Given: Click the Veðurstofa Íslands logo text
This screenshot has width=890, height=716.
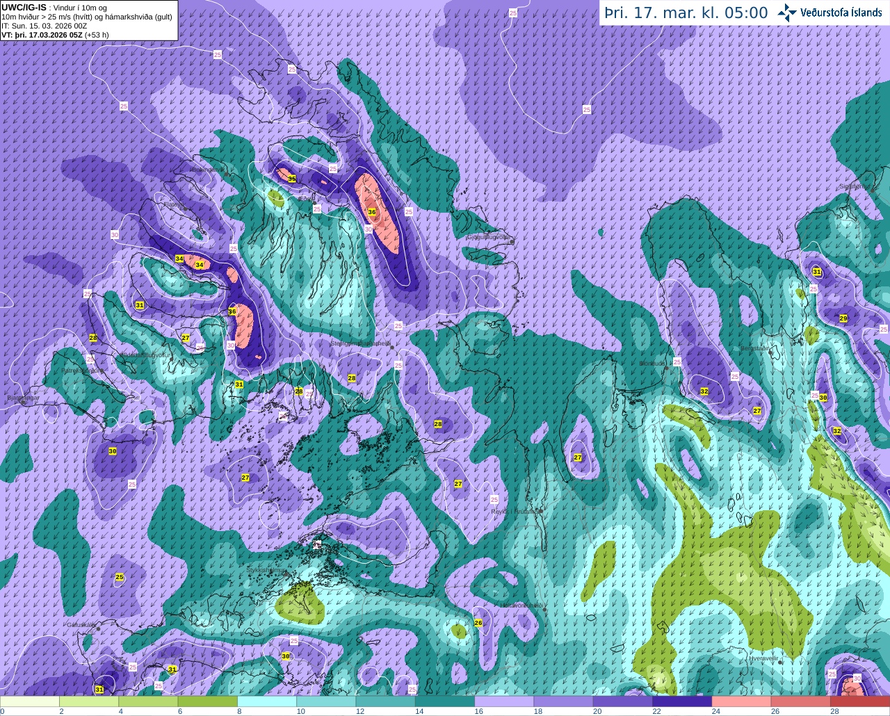Looking at the screenshot, I should 841,13.
